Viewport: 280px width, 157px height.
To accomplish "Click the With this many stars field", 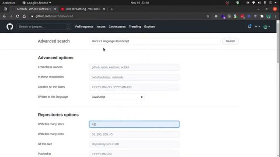I will point(134,124).
